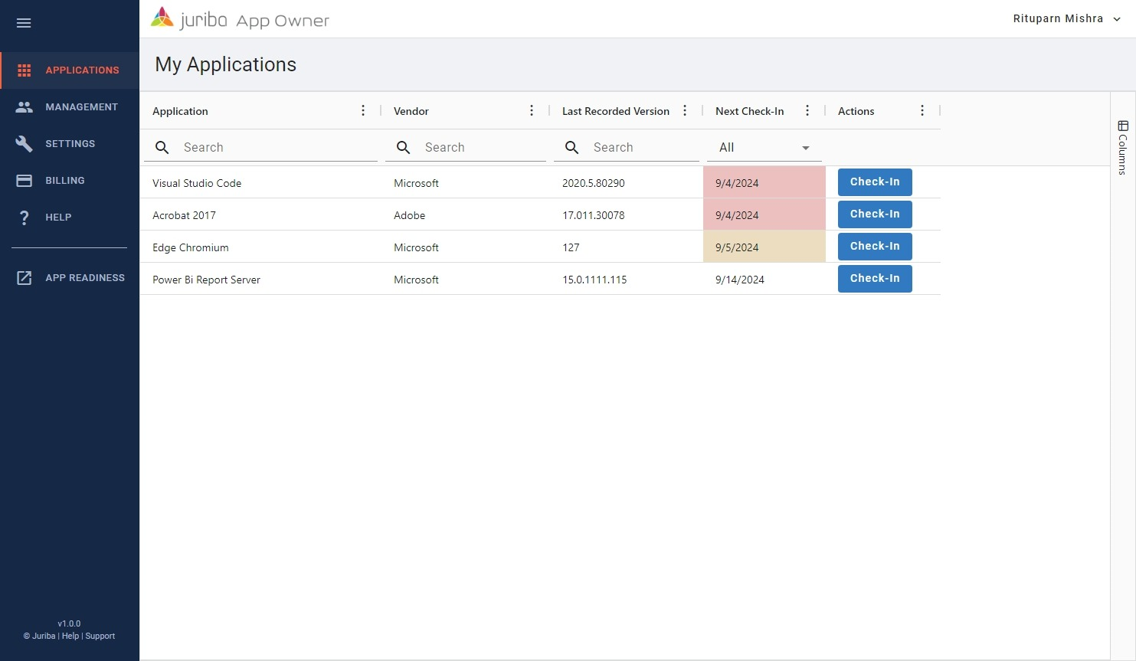Viewport: 1136px width, 661px height.
Task: Click the Columns panel table icon
Action: coord(1123,126)
